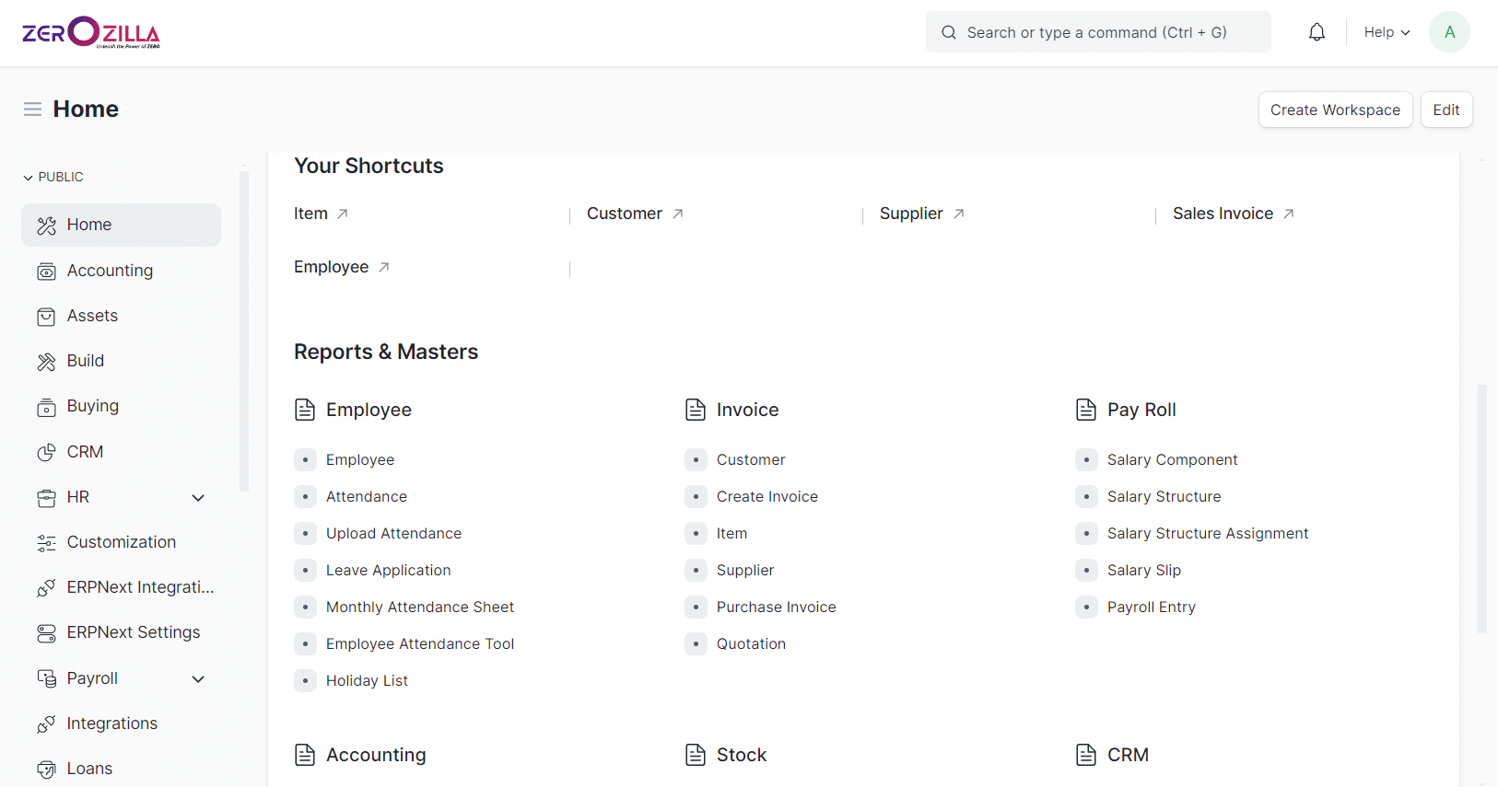Click the Zerozilla logo

point(91,32)
